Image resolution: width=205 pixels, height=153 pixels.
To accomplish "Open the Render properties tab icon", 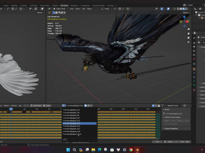I will pos(194,43).
